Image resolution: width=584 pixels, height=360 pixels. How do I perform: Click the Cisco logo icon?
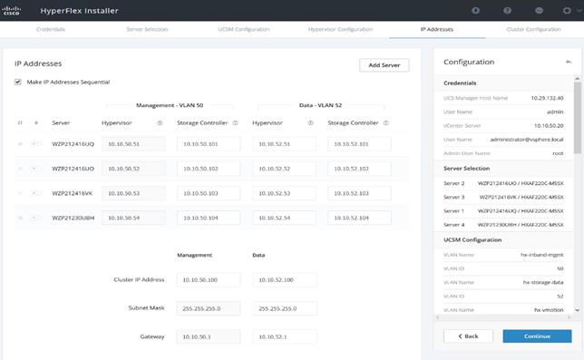(x=11, y=10)
